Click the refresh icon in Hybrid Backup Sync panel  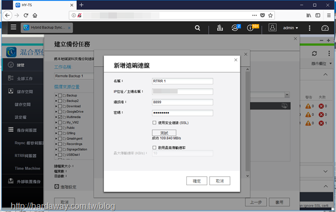[314, 54]
